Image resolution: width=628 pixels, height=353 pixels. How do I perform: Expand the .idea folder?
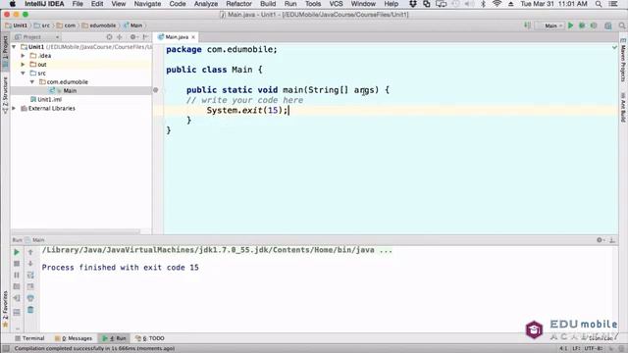[23, 56]
